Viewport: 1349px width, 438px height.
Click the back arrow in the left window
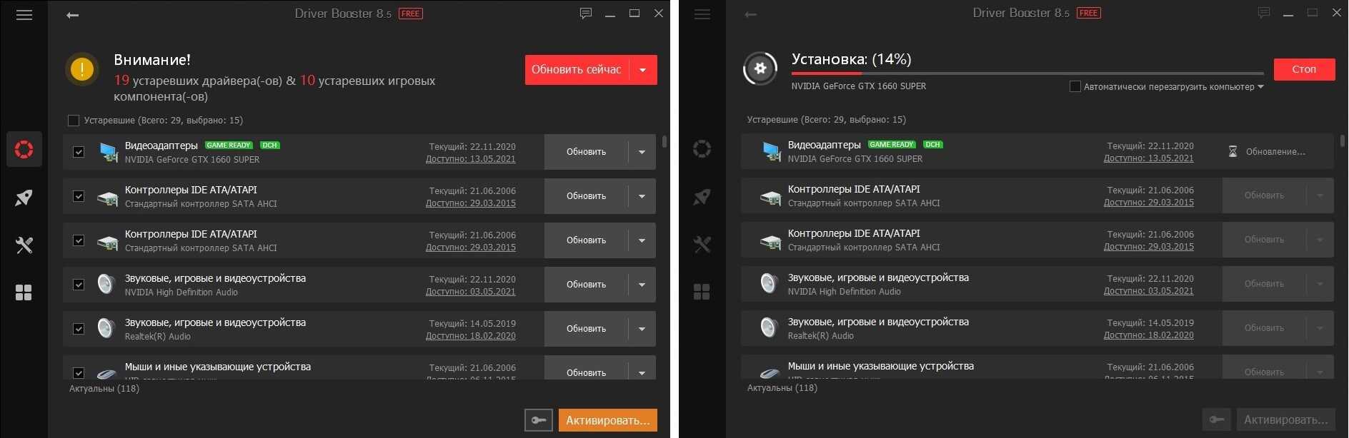72,15
